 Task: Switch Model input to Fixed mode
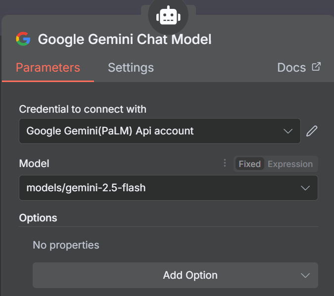point(249,164)
